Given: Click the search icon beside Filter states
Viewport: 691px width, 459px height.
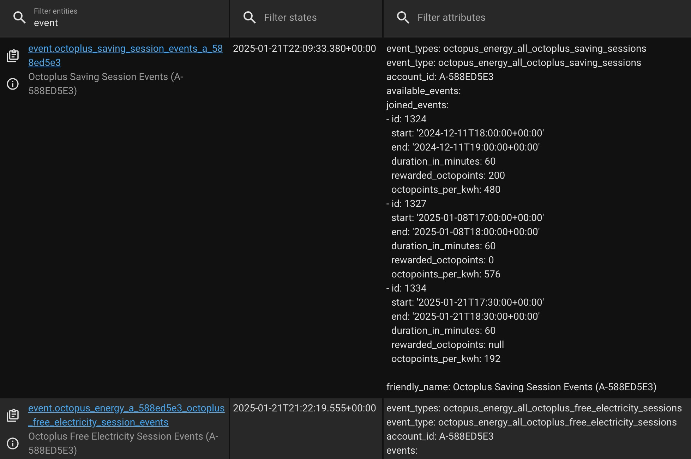Looking at the screenshot, I should coord(250,18).
